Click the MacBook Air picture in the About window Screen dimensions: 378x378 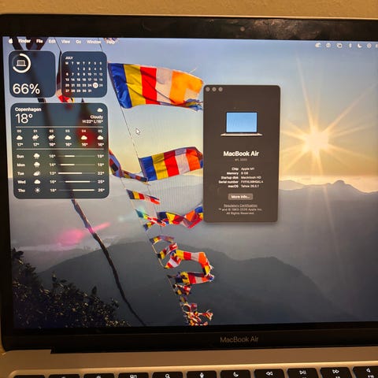tap(242, 124)
